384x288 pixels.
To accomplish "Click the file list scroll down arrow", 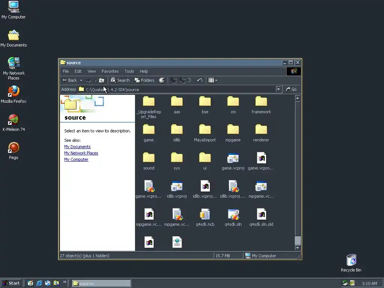I will click(297, 248).
